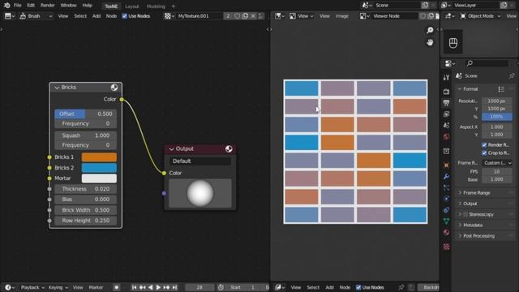
Task: Click the mouse icon in 3D viewport
Action: 453,42
